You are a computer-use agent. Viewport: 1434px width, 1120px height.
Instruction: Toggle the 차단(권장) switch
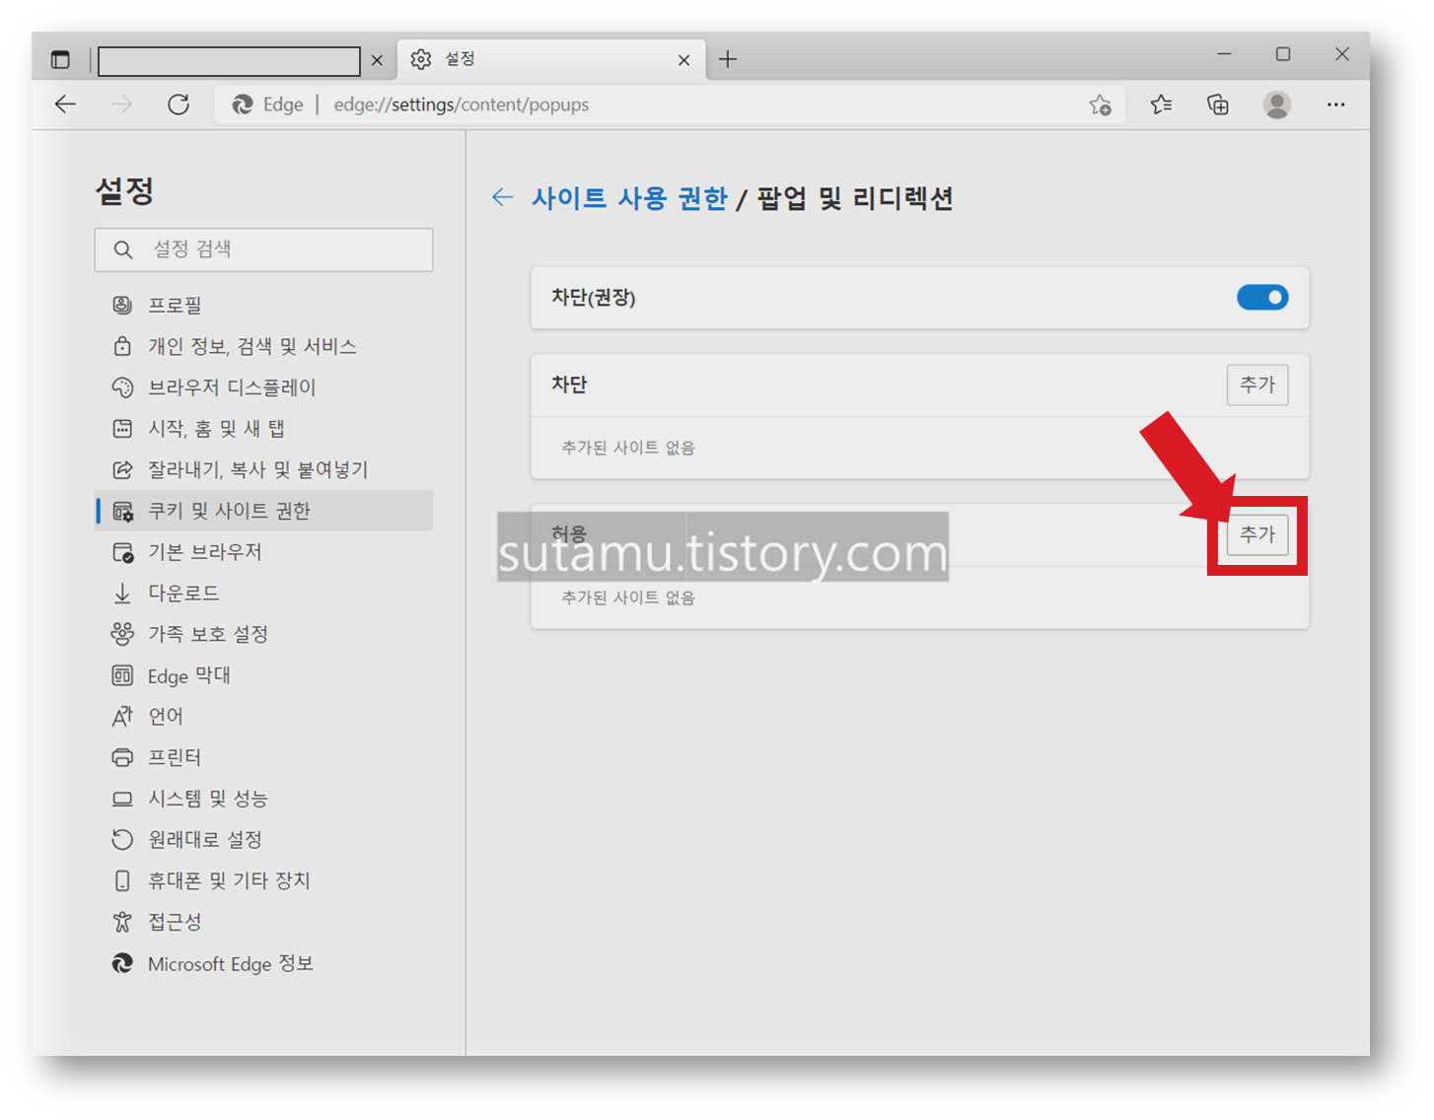click(x=1262, y=297)
